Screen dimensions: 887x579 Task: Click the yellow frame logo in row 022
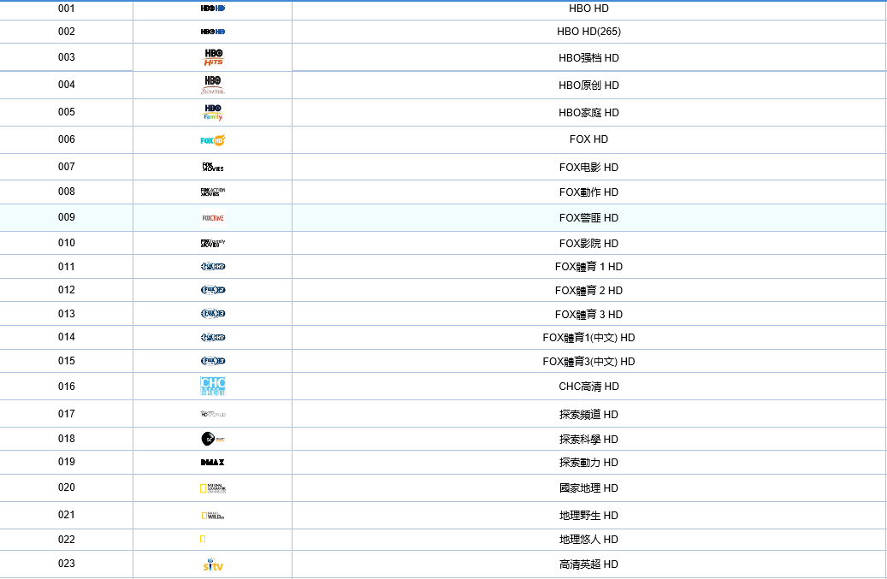click(203, 539)
